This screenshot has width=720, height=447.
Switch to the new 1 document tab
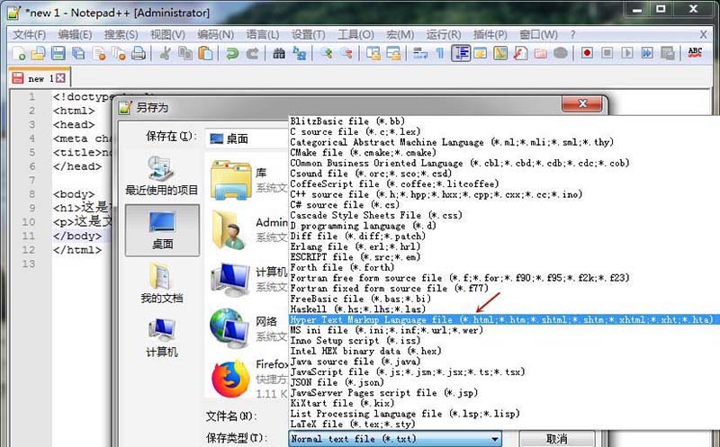click(40, 78)
